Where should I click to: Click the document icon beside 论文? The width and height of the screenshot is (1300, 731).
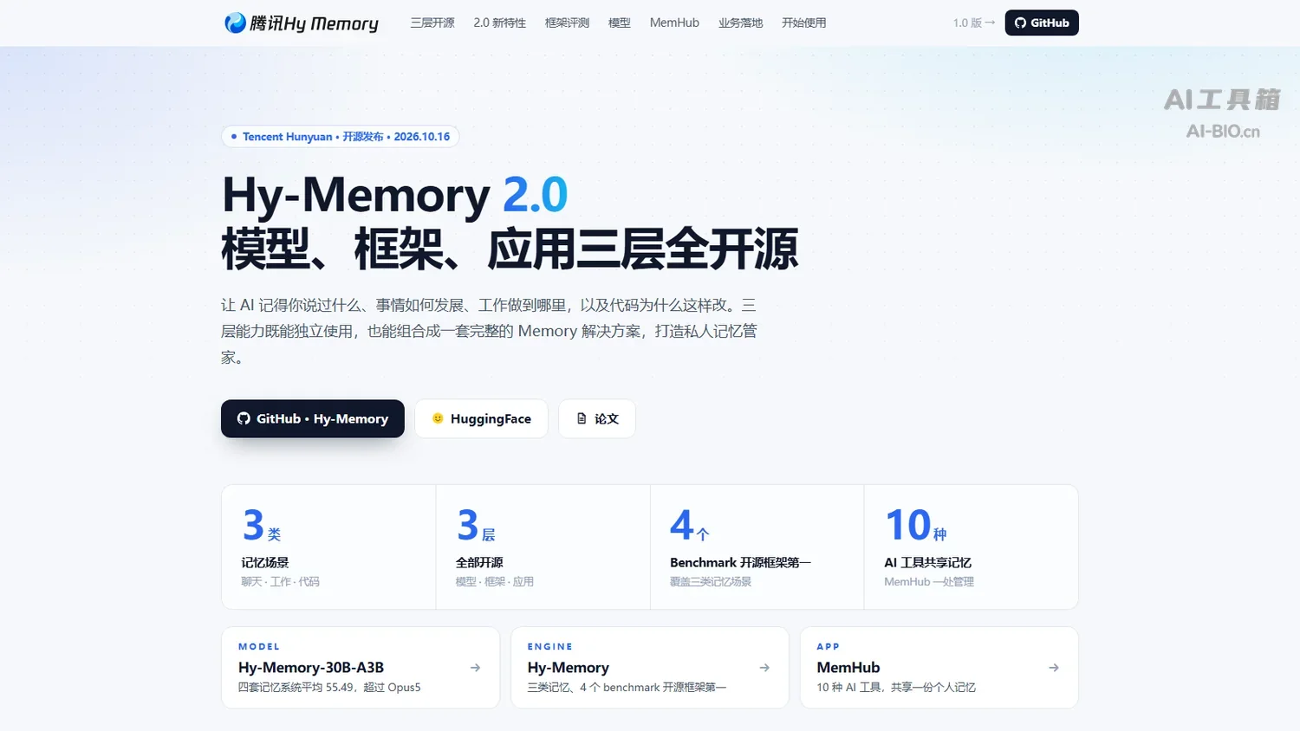[x=582, y=418]
